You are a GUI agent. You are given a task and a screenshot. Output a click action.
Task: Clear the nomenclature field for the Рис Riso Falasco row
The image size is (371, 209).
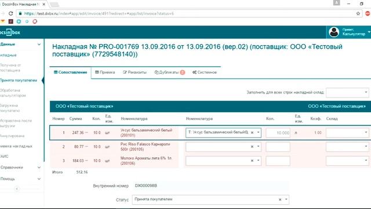[x=252, y=147]
